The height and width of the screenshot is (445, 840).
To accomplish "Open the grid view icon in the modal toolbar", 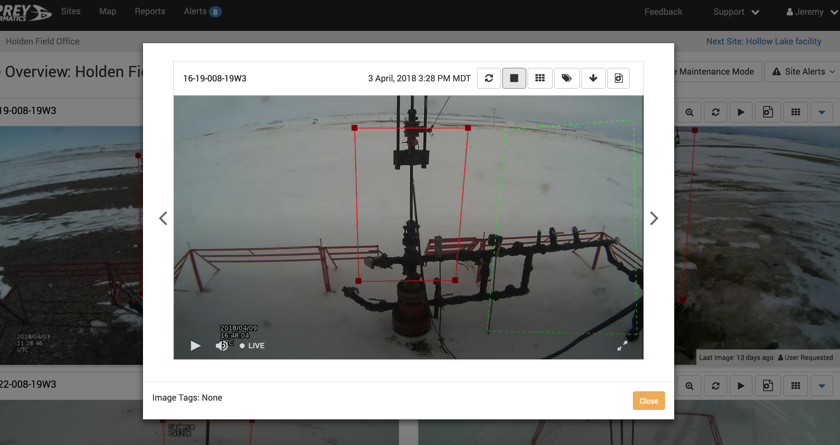I will (540, 78).
